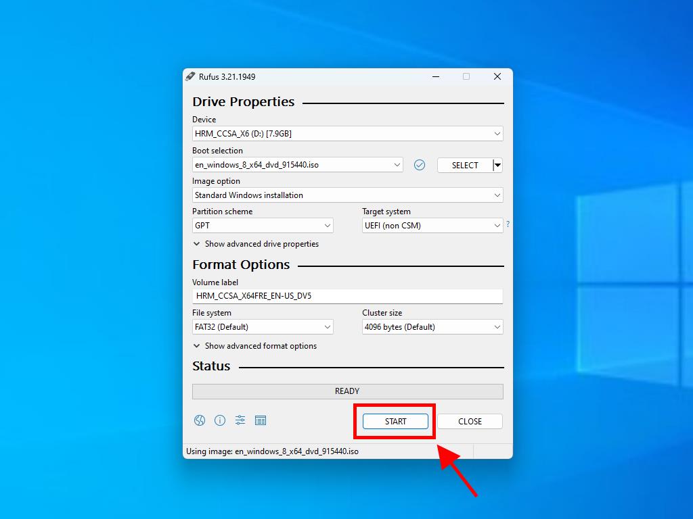This screenshot has height=519, width=693.
Task: Show the log window icon
Action: pos(261,420)
